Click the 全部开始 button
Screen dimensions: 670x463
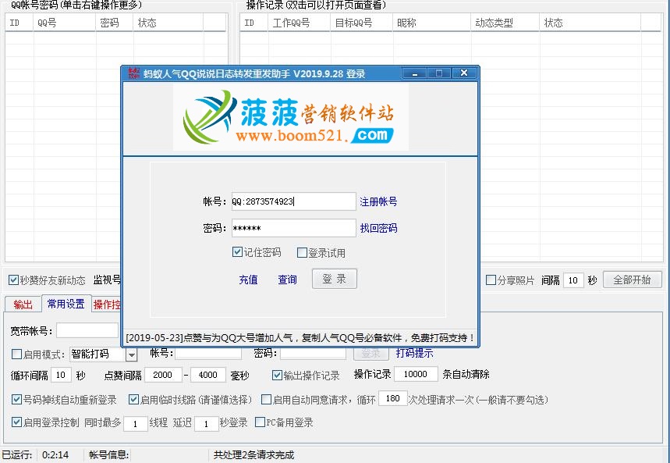(x=632, y=280)
